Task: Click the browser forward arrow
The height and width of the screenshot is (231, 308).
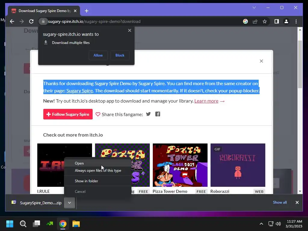Action: coord(22,21)
